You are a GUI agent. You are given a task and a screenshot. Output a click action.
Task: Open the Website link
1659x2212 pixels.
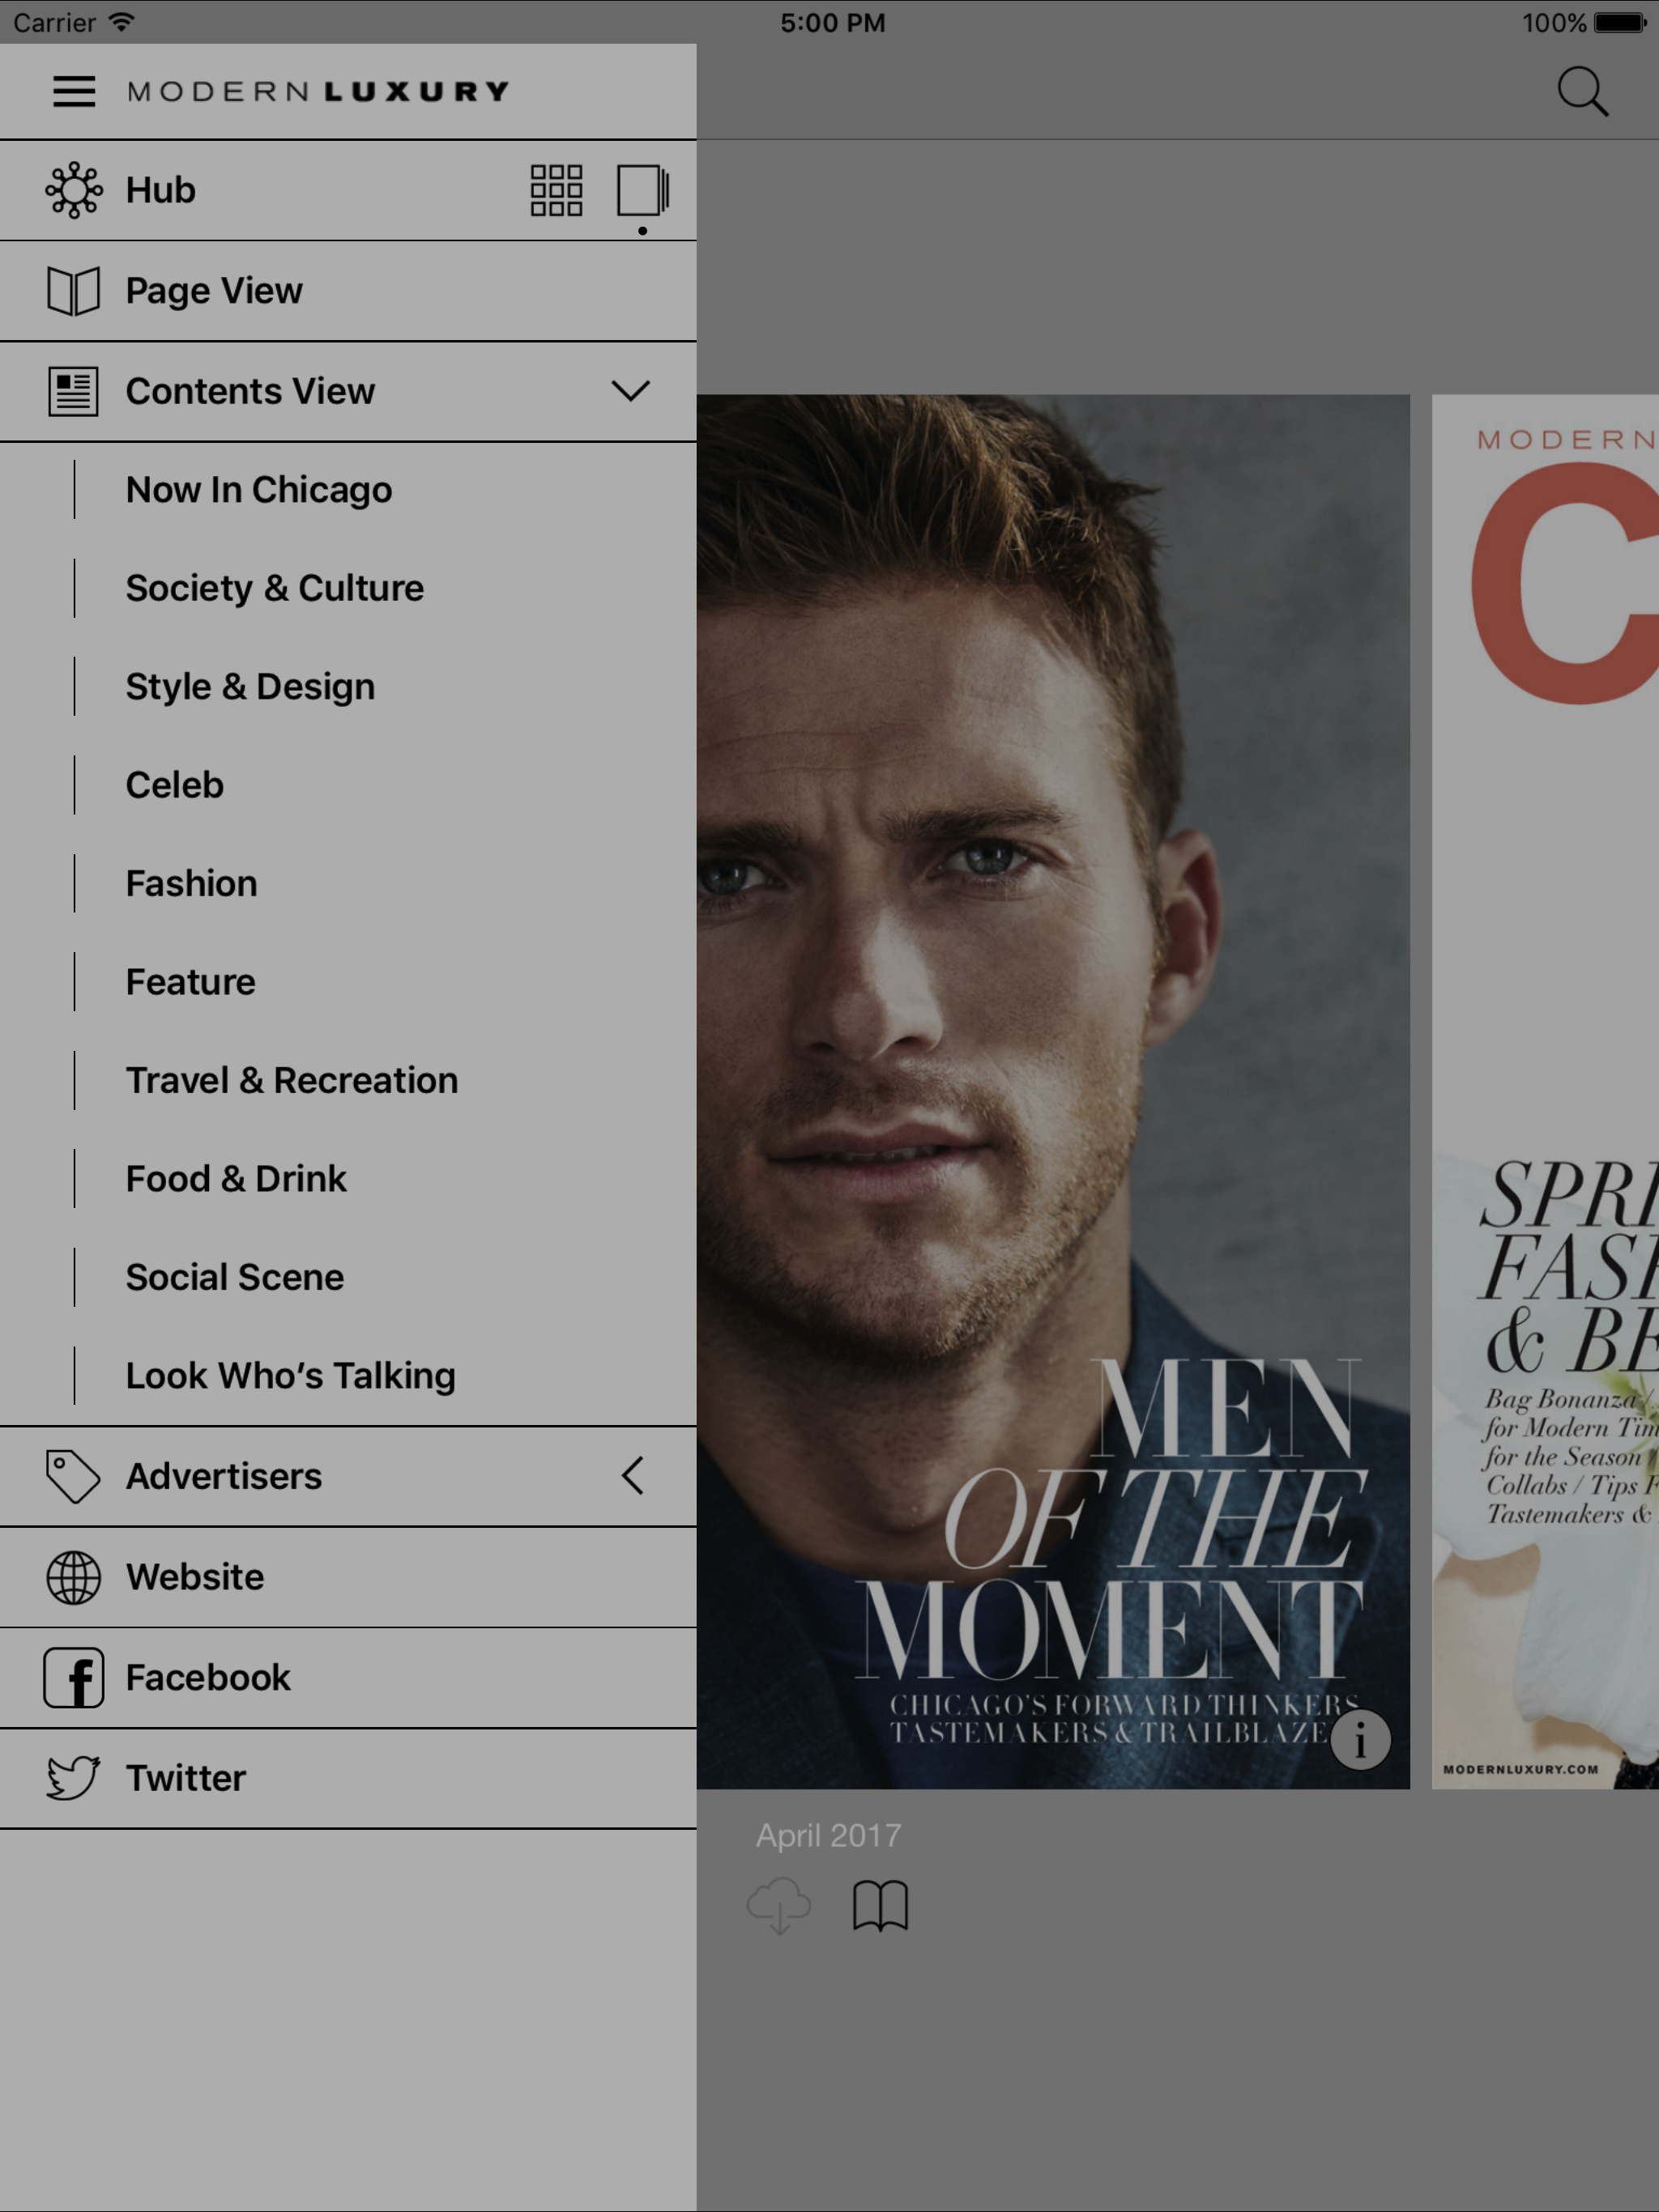tap(195, 1577)
